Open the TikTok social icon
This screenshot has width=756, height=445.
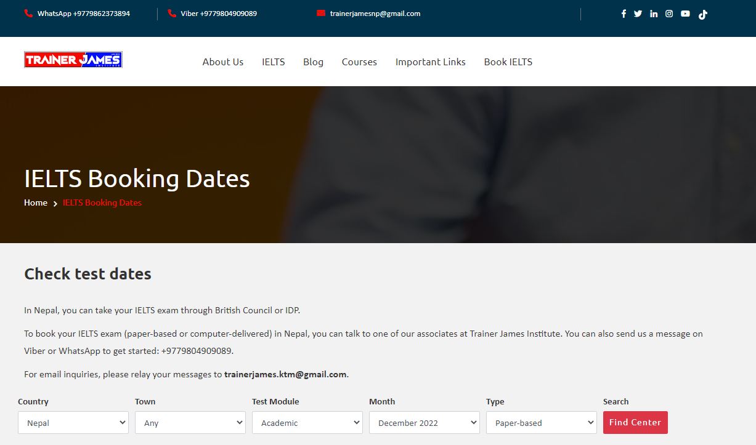point(702,15)
